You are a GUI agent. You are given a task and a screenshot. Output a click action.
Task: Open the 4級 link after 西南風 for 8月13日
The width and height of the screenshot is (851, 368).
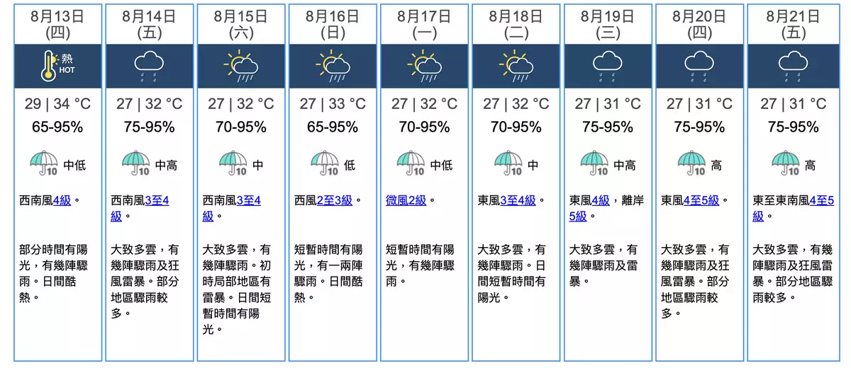tap(63, 200)
